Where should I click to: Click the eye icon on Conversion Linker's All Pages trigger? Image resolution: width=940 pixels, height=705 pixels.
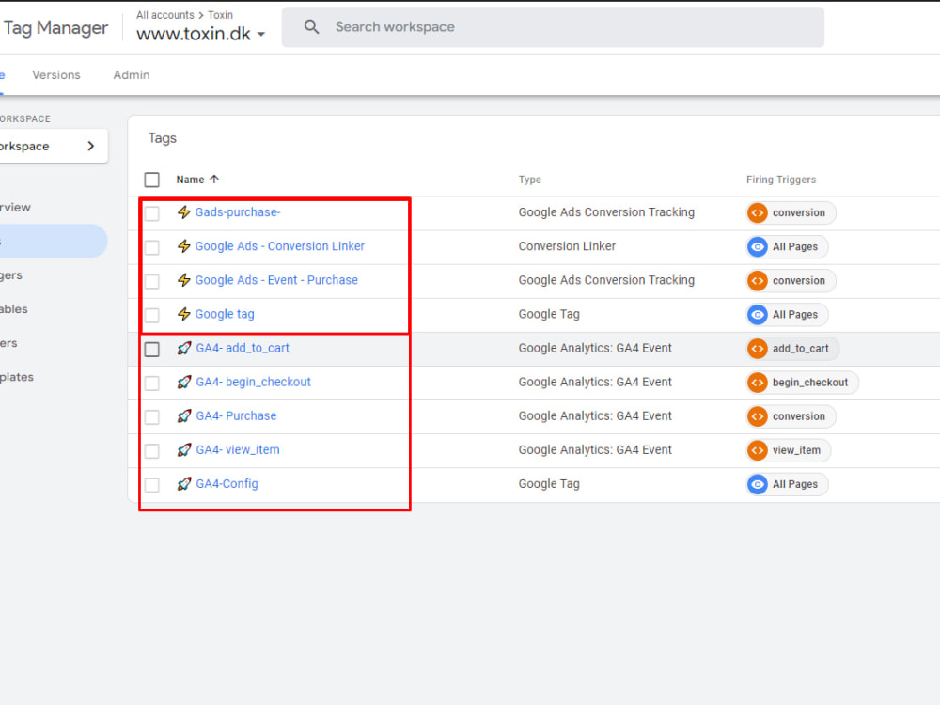[758, 246]
